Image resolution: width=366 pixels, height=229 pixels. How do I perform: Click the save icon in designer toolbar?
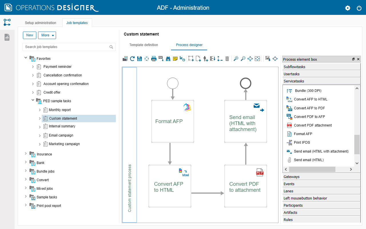pyautogui.click(x=140, y=59)
